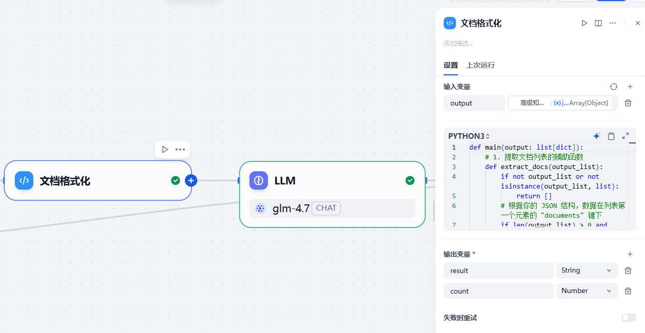Run this step using panel play icon
The width and height of the screenshot is (645, 333).
[584, 23]
